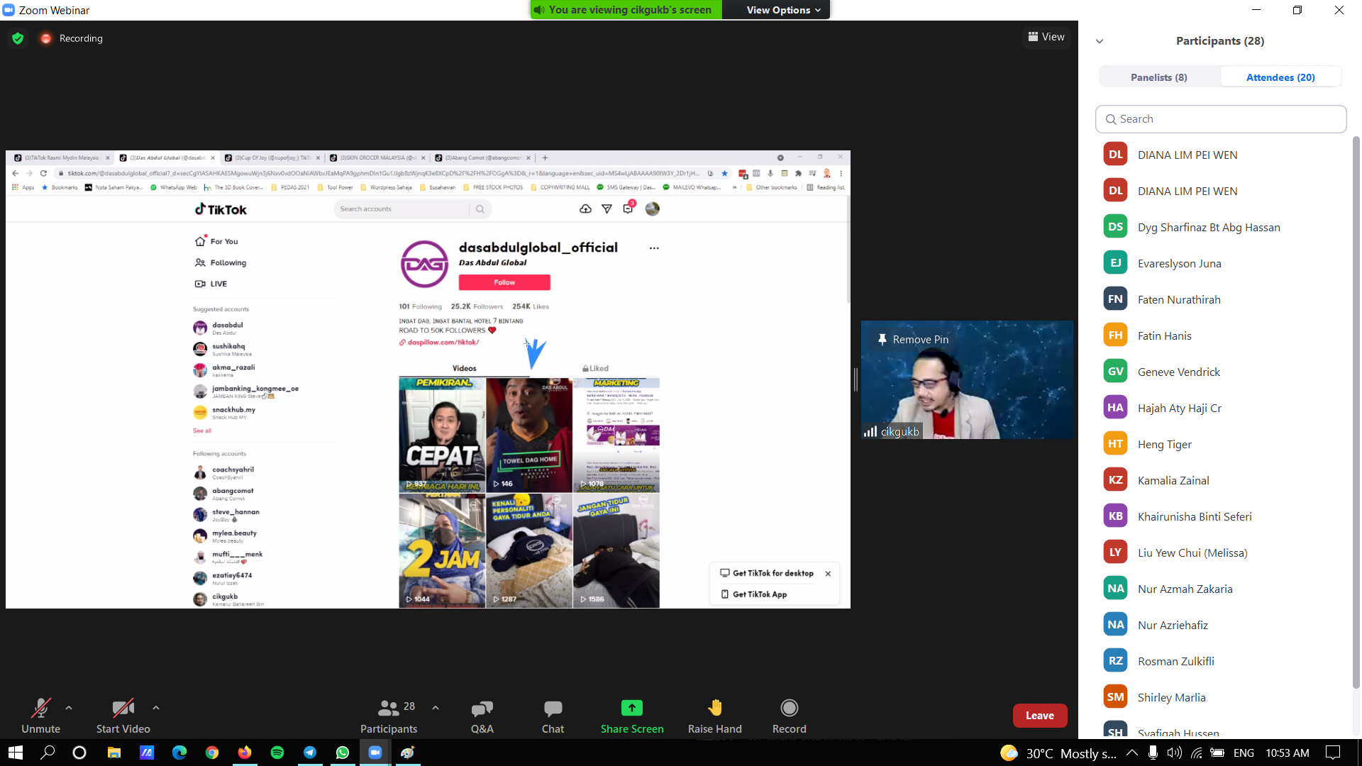The width and height of the screenshot is (1362, 766).
Task: Open View Options dropdown
Action: point(783,10)
